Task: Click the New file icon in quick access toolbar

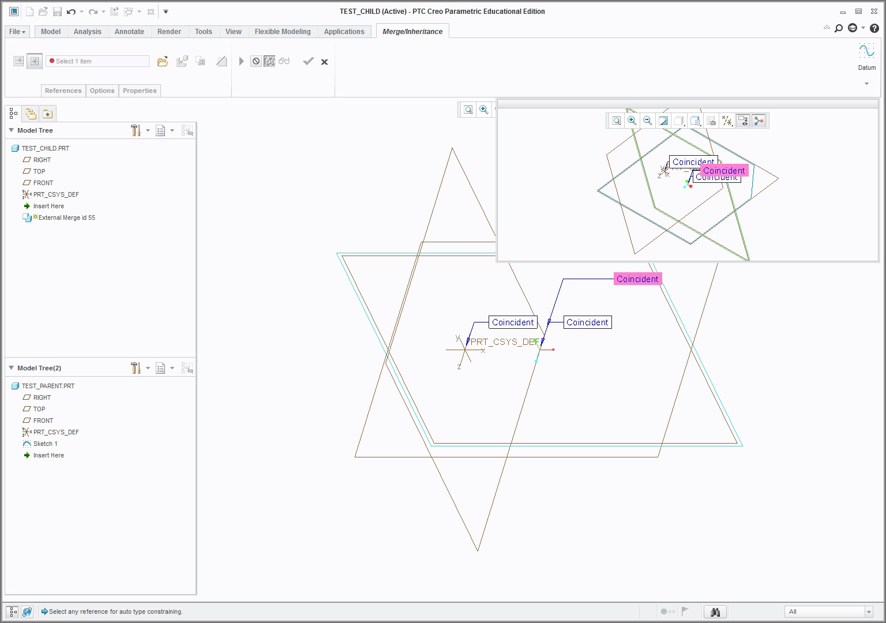Action: [29, 12]
